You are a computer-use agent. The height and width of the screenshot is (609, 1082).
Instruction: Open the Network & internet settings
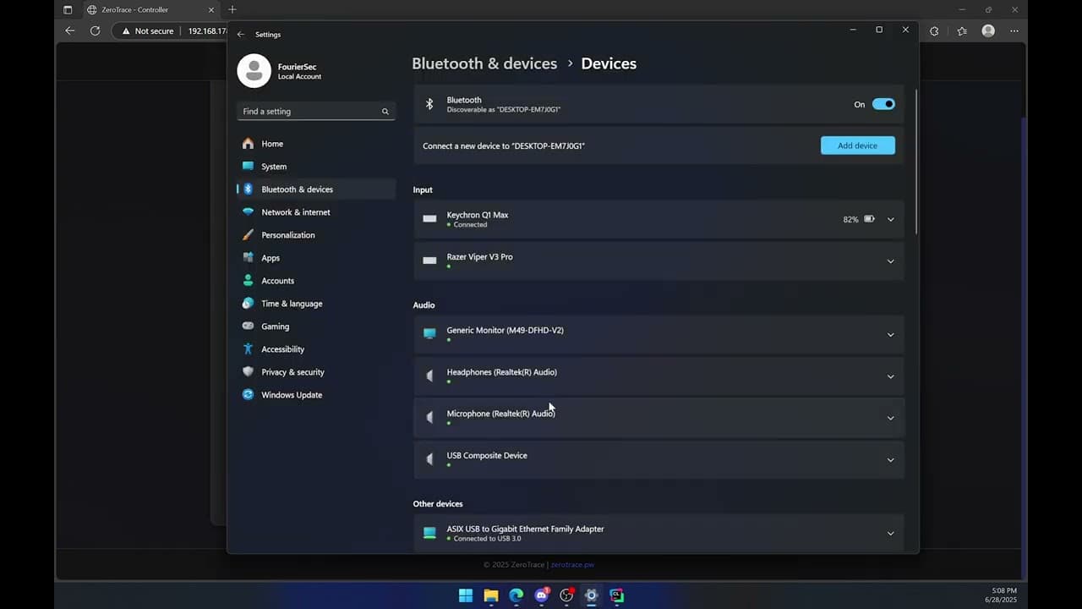295,212
